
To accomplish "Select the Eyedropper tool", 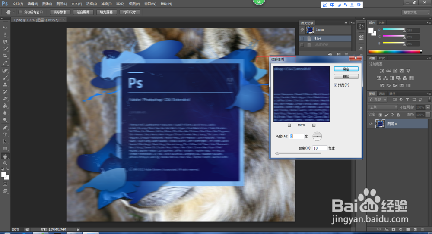I will pyautogui.click(x=5, y=63).
